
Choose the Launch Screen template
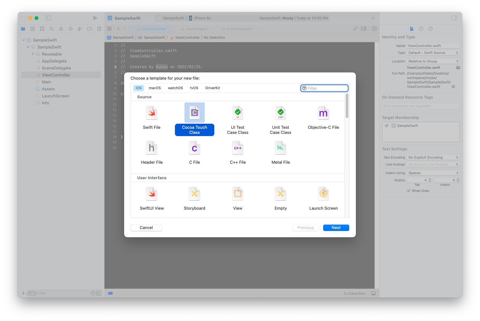click(x=323, y=199)
